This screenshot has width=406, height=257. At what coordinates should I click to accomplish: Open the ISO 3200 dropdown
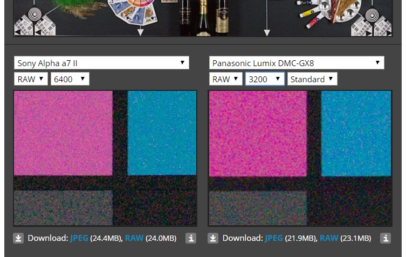(264, 79)
